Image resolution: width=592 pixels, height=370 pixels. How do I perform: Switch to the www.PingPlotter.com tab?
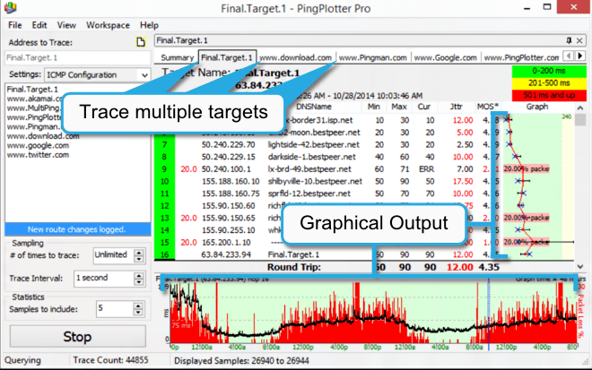pos(521,57)
